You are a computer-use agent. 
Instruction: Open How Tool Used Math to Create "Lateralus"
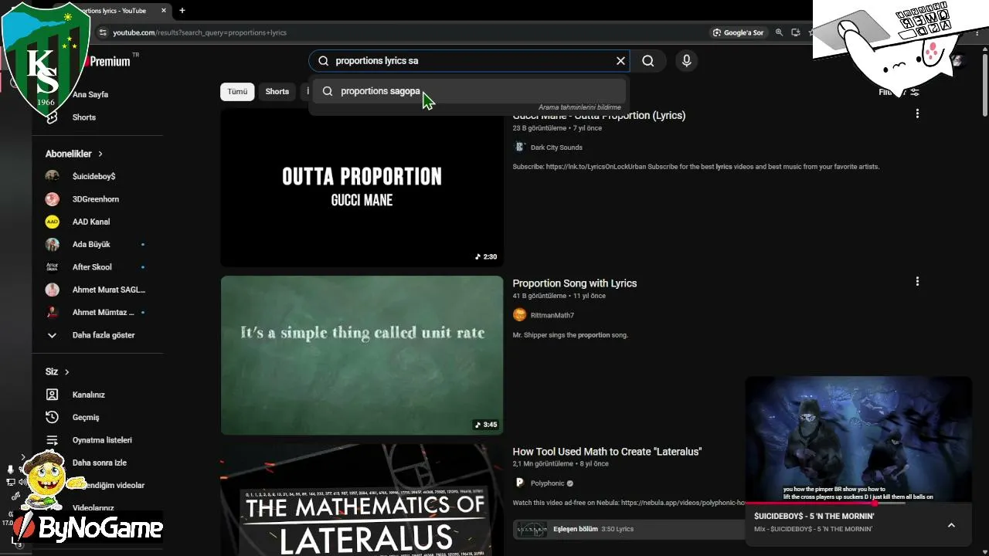(607, 452)
